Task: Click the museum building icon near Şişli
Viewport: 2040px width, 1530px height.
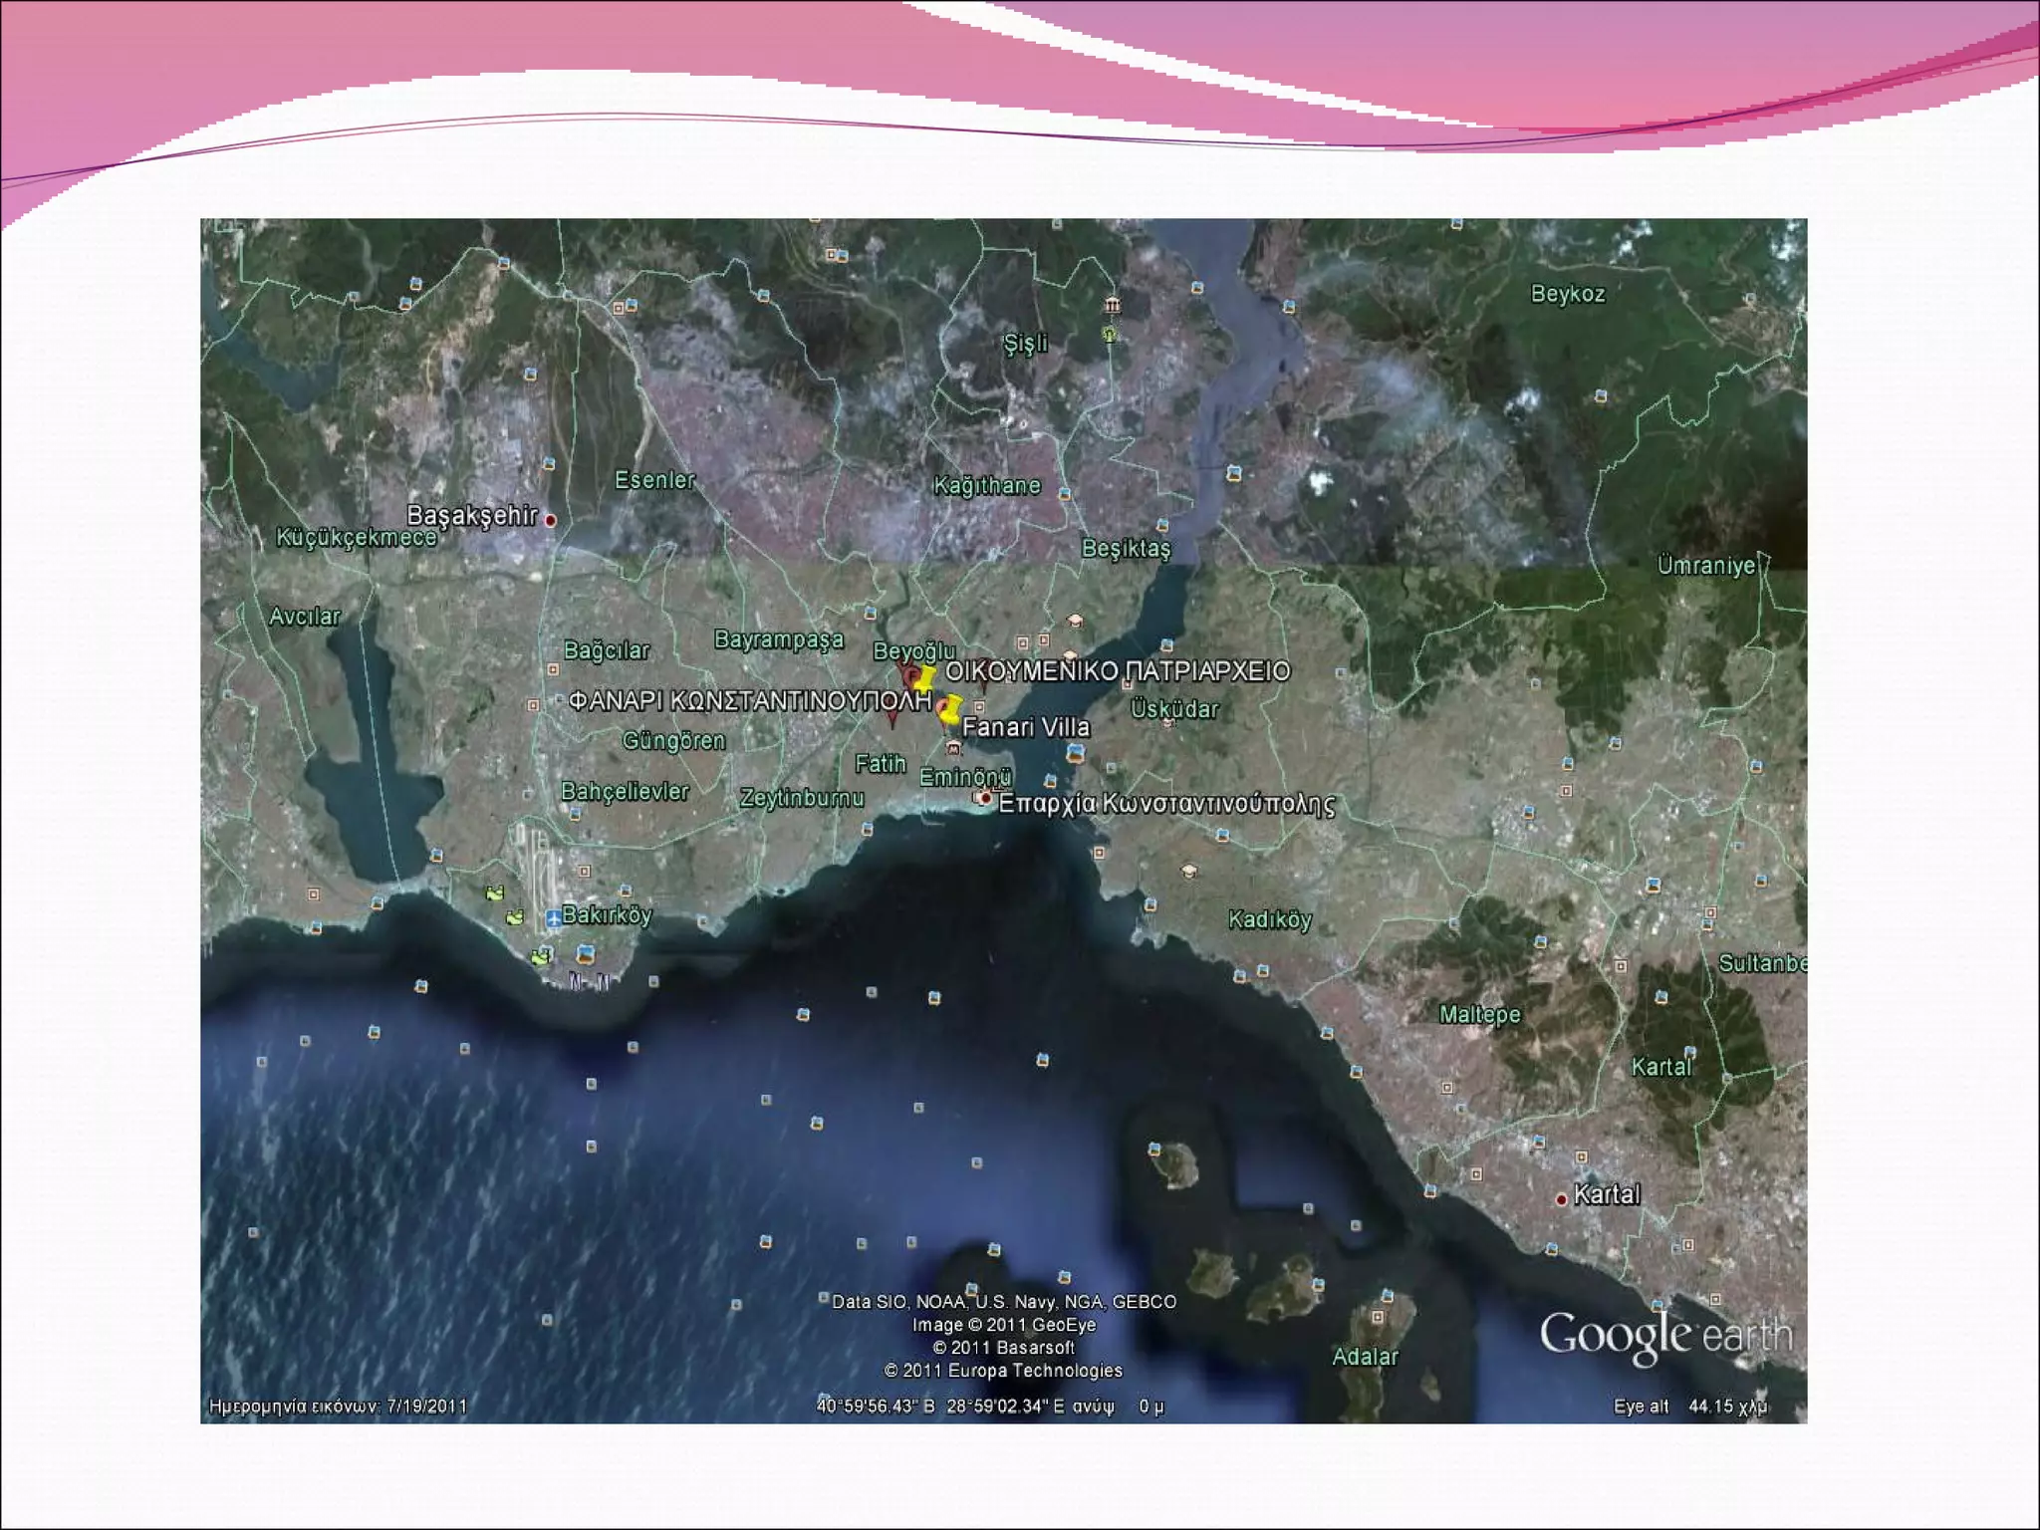Action: [x=1112, y=305]
